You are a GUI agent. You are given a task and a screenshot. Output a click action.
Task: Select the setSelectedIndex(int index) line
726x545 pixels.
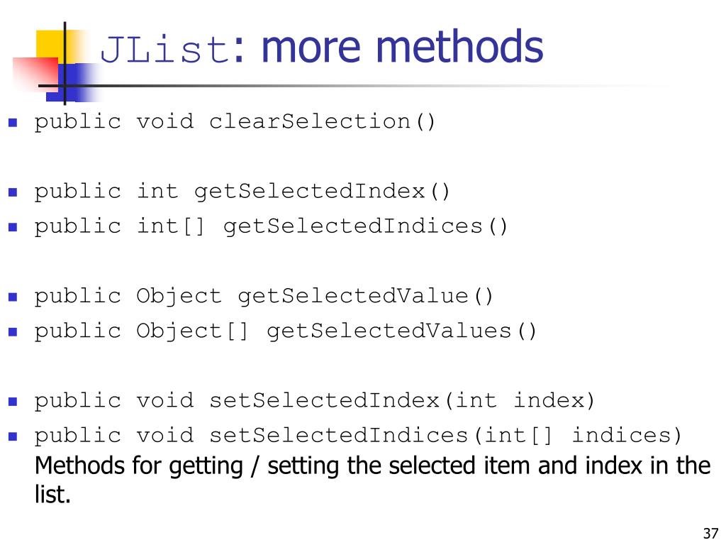[314, 402]
